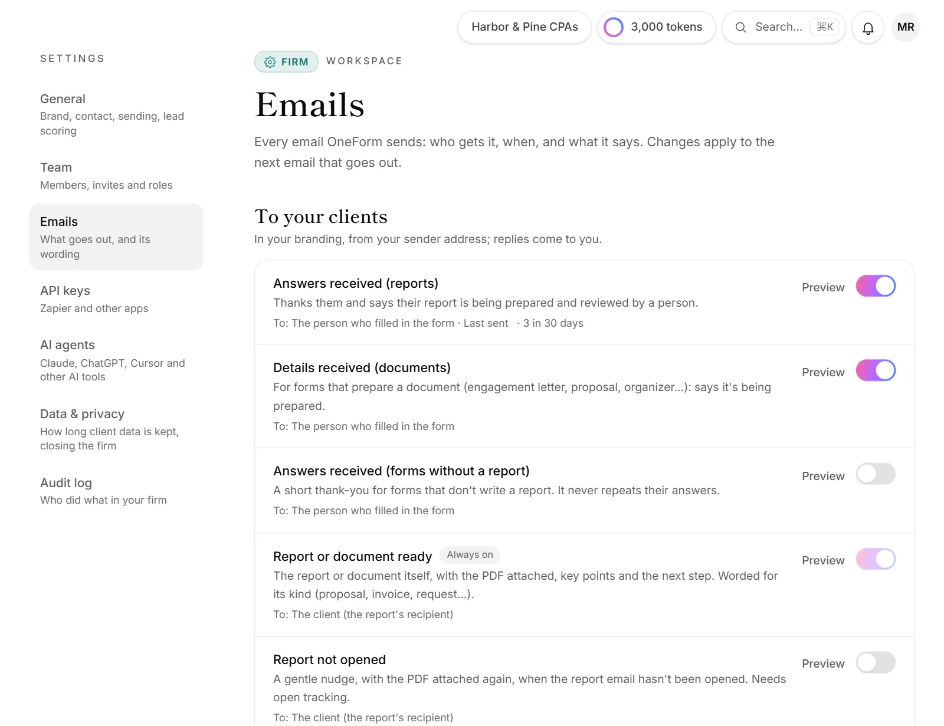Screen dimensions: 944x726
Task: View the Audit log section
Action: (x=116, y=491)
